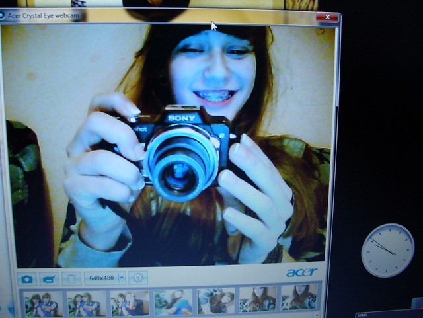423x318 pixels.
Task: Open the fourth captured thumbnail
Action: 173,301
